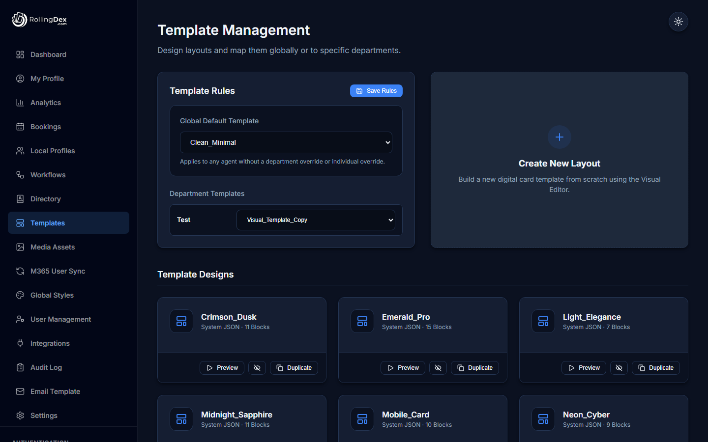Open Workflows in the sidebar

68,175
